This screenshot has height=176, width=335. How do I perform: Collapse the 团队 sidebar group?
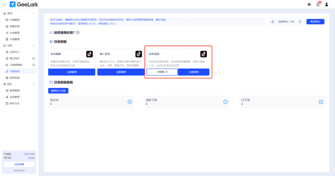click(34, 84)
